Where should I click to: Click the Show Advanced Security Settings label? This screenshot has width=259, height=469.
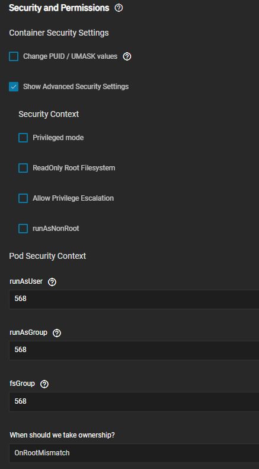click(x=76, y=87)
